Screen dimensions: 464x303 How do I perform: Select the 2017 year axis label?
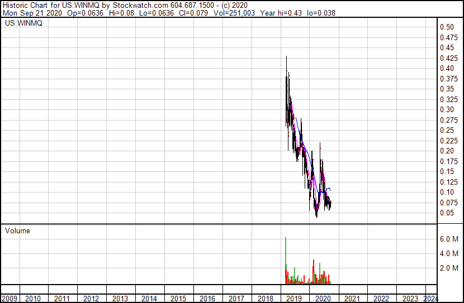click(x=236, y=299)
